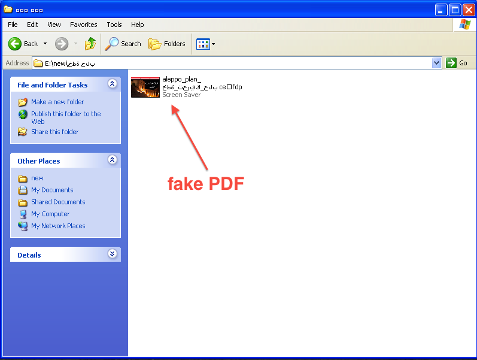
Task: Collapse the File and Folder Tasks panel
Action: click(112, 84)
